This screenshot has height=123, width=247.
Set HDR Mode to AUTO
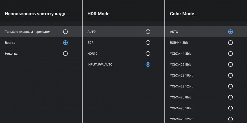(x=148, y=32)
